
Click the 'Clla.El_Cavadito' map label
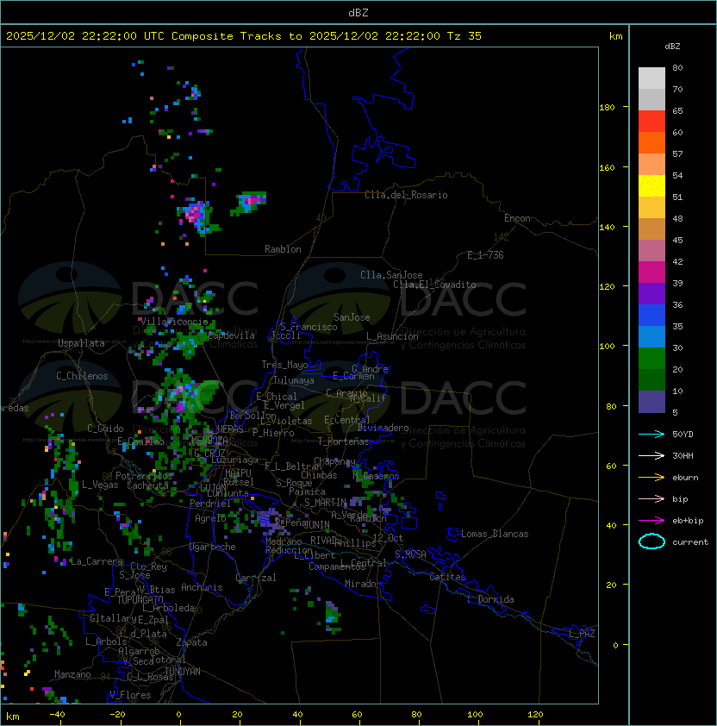(434, 285)
